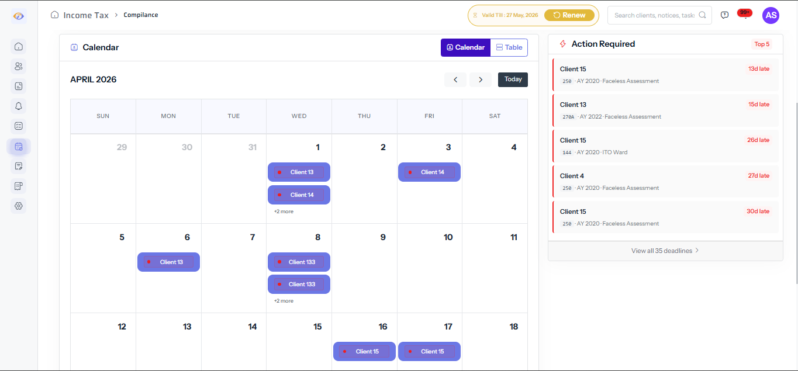Open the Settings gear in the sidebar
This screenshot has width=798, height=371.
pyautogui.click(x=19, y=206)
